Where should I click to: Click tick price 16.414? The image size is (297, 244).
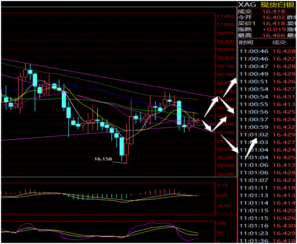click(x=284, y=203)
